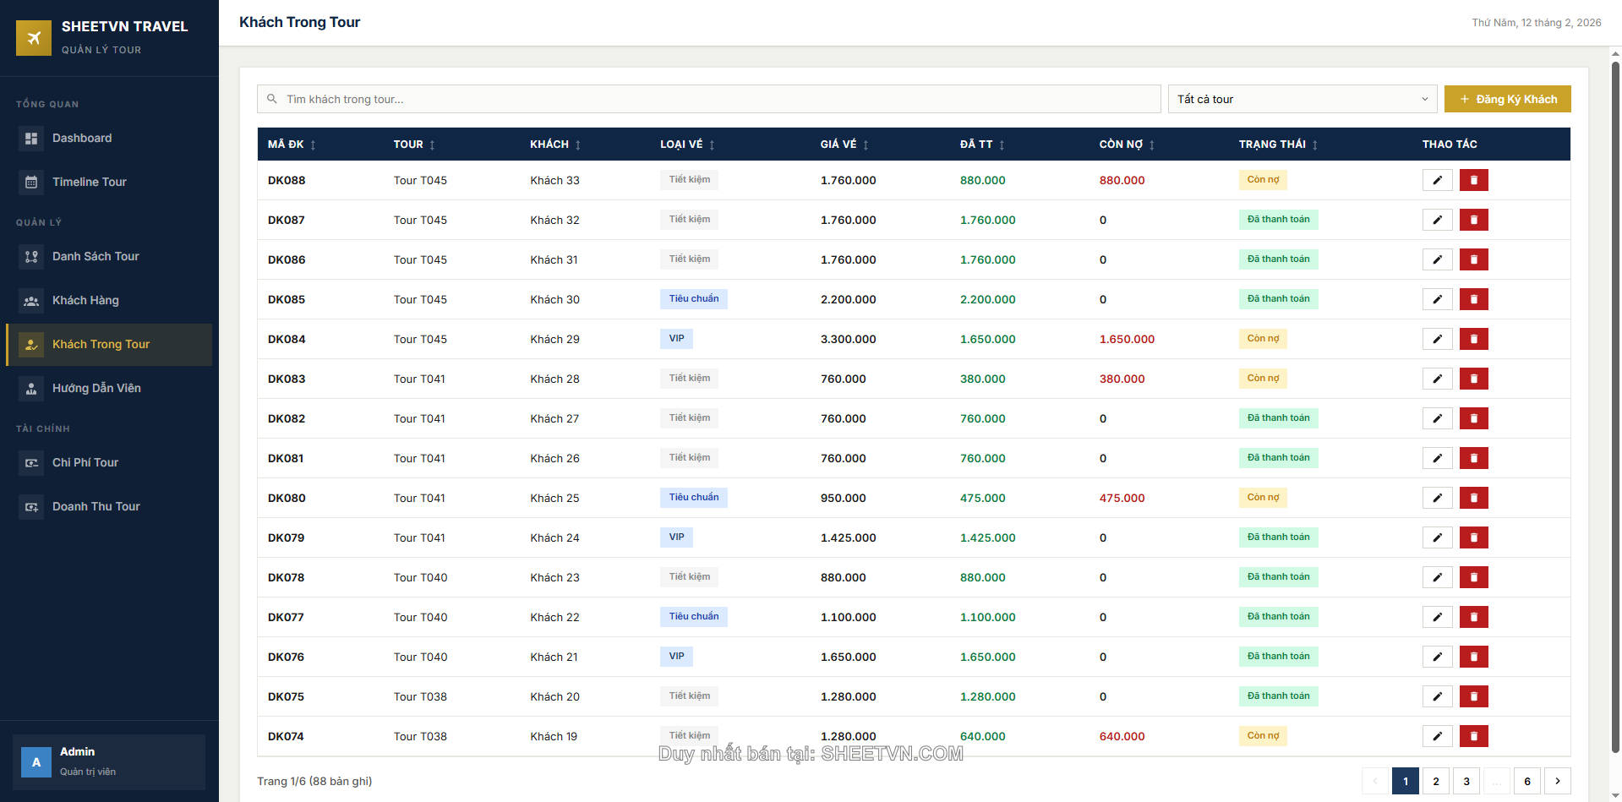Screen dimensions: 1622x802
Task: Go to page 2 of results
Action: (x=1435, y=781)
